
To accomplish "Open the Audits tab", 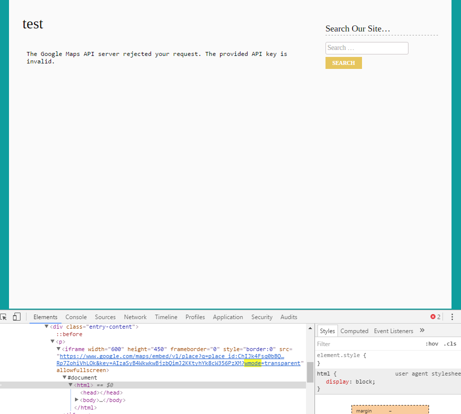I will (x=288, y=317).
